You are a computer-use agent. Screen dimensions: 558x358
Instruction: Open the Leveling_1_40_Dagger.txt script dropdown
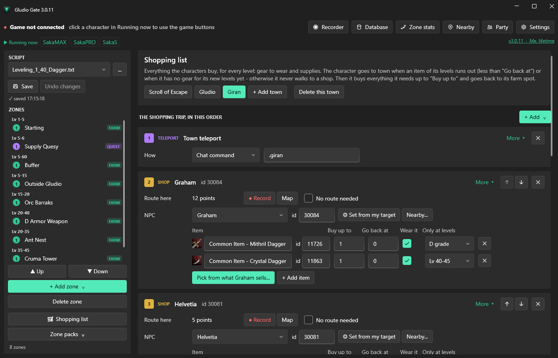pyautogui.click(x=59, y=70)
